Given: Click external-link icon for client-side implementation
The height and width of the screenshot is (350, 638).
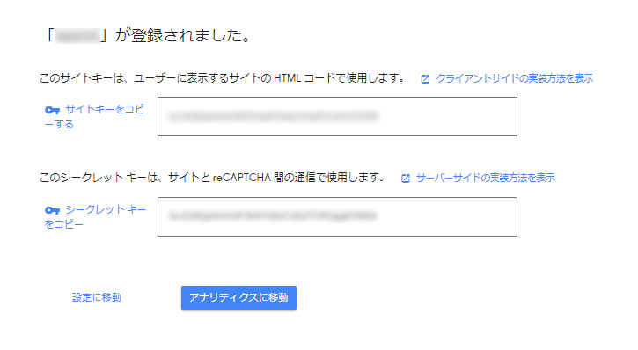Looking at the screenshot, I should (x=425, y=79).
